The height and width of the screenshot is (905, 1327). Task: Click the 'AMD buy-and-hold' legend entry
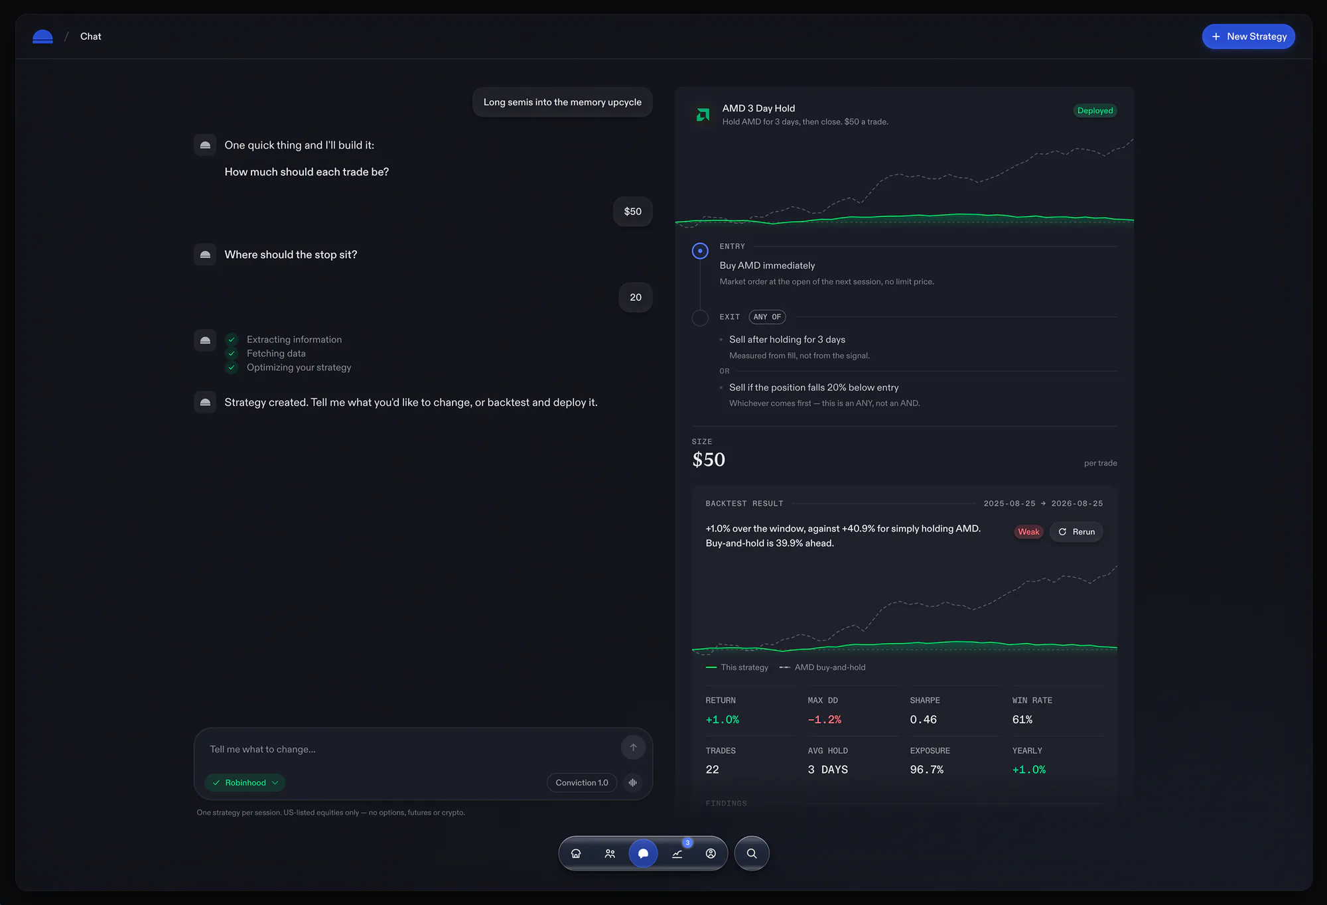[x=822, y=667]
